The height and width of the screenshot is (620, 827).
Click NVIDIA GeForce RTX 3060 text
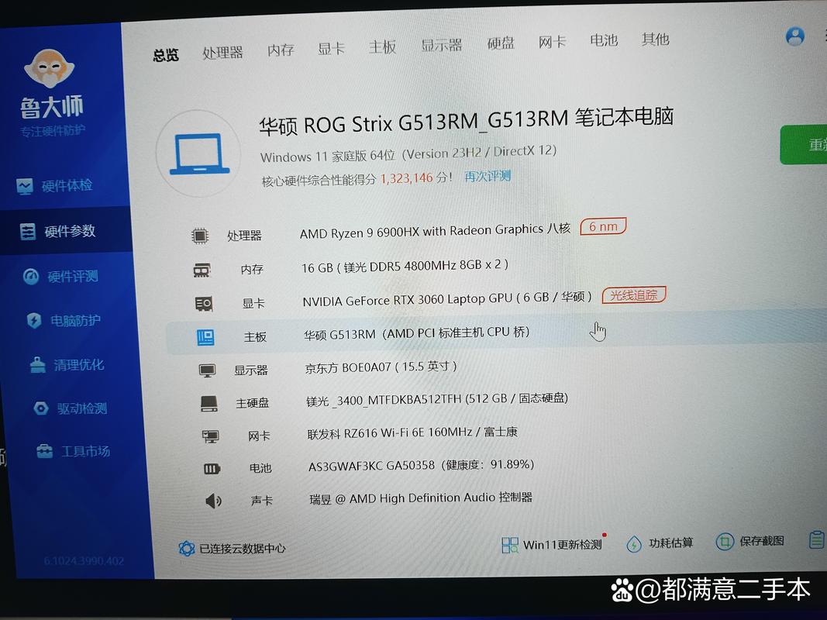tap(447, 299)
